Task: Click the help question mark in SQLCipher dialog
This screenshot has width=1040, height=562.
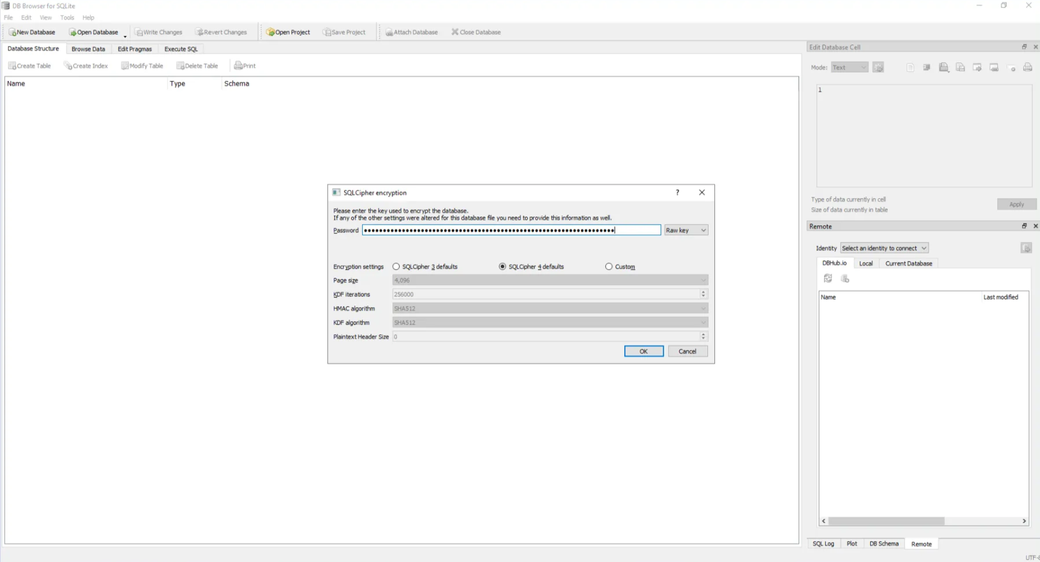Action: click(677, 192)
